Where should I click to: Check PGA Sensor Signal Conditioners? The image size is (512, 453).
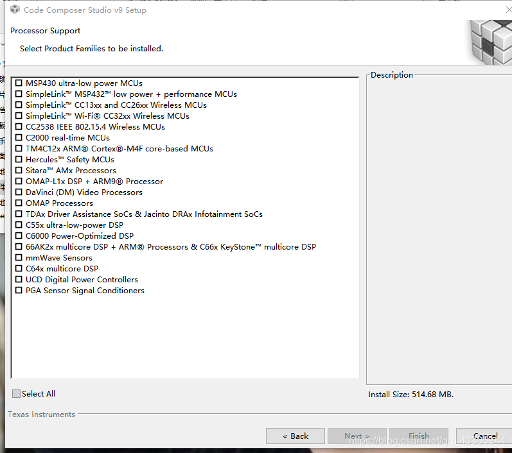pyautogui.click(x=19, y=290)
